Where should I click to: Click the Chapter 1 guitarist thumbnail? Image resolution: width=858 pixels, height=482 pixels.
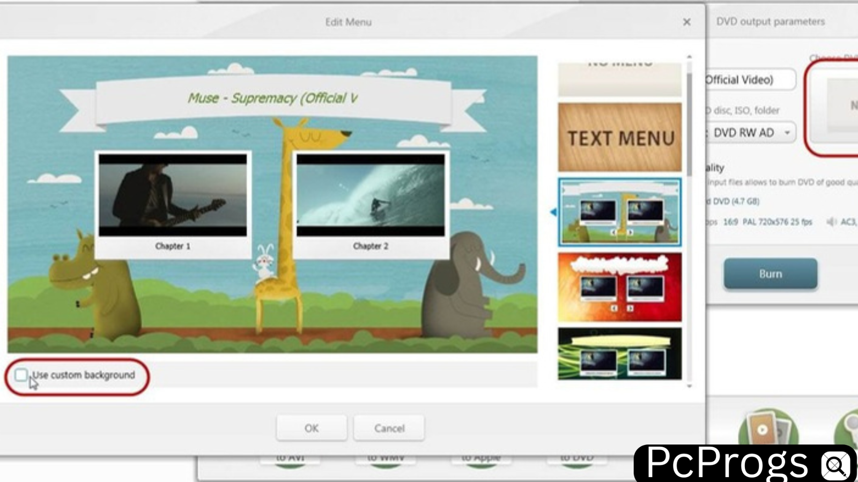point(173,195)
